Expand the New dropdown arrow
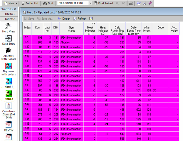This screenshot has width=183, height=141. tap(16, 3)
